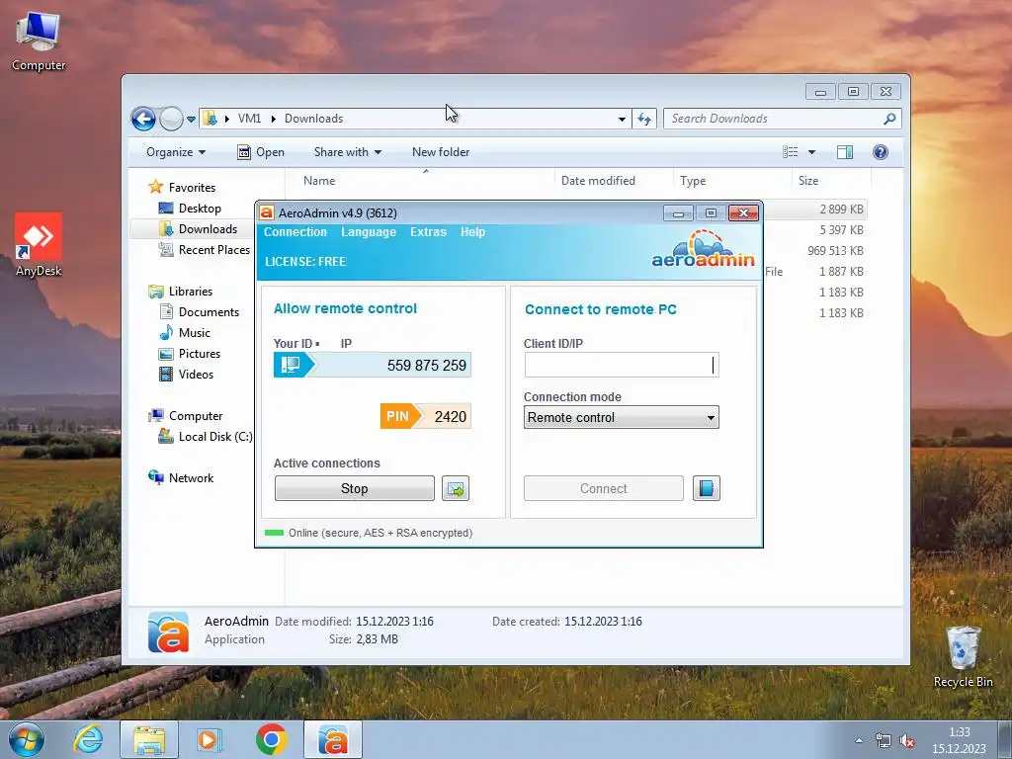Viewport: 1012px width, 759px height.
Task: Open the recent locations dropdown arrow
Action: 191,120
